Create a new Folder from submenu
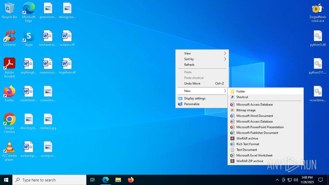 [266, 91]
